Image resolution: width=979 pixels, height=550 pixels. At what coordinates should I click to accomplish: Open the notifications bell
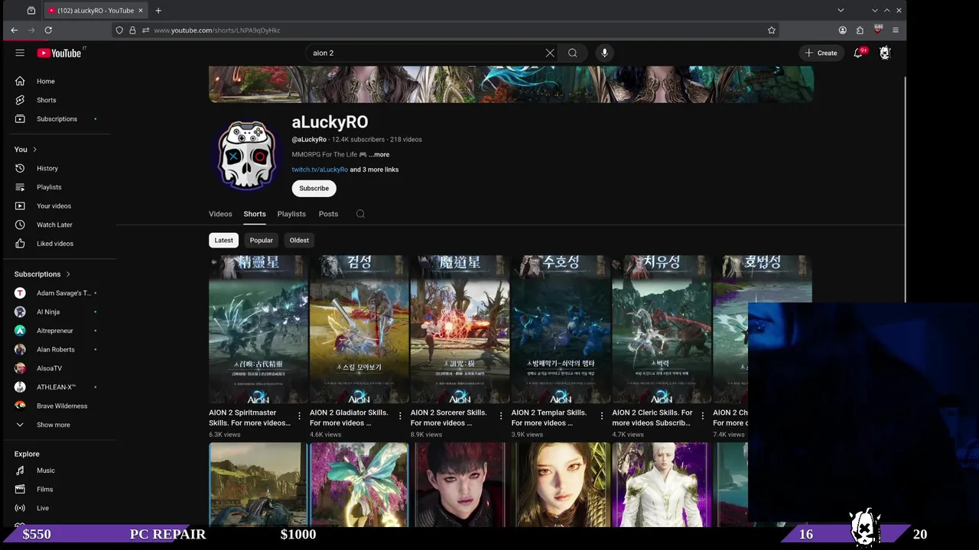pyautogui.click(x=858, y=53)
